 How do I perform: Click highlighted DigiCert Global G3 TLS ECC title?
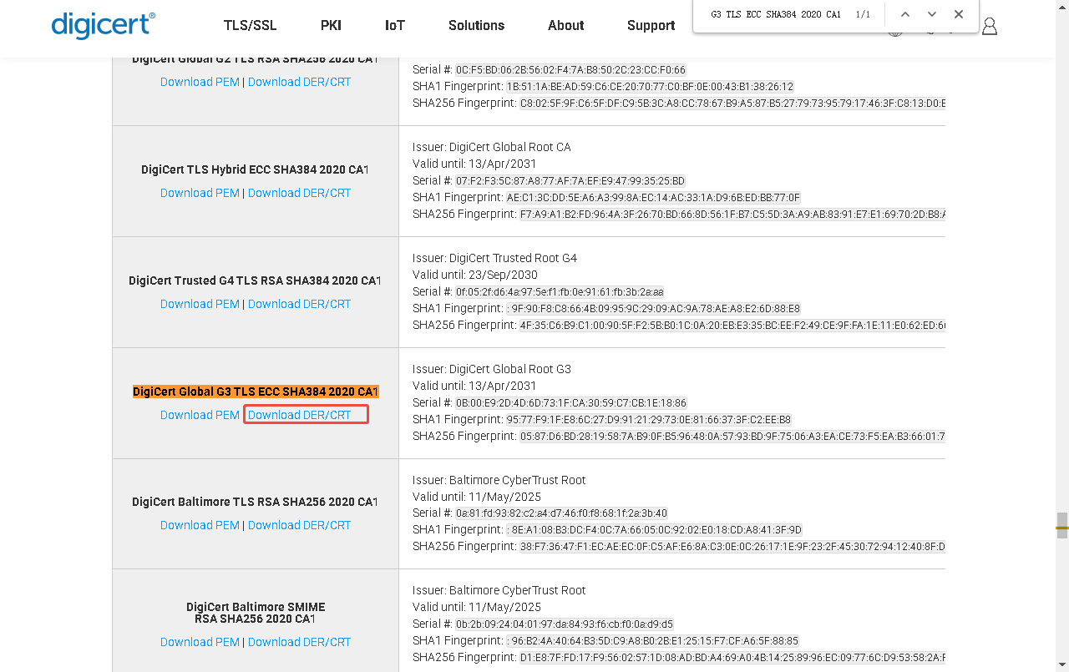tap(256, 392)
